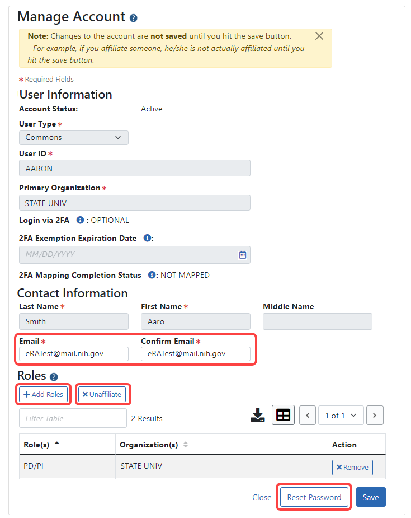The width and height of the screenshot is (411, 518).
Task: Click the Add Roles button
Action: (43, 394)
